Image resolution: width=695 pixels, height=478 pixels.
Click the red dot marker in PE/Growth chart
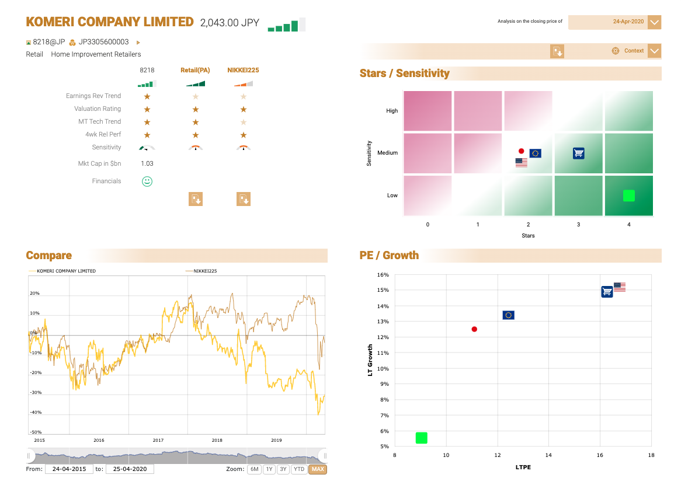(x=474, y=329)
